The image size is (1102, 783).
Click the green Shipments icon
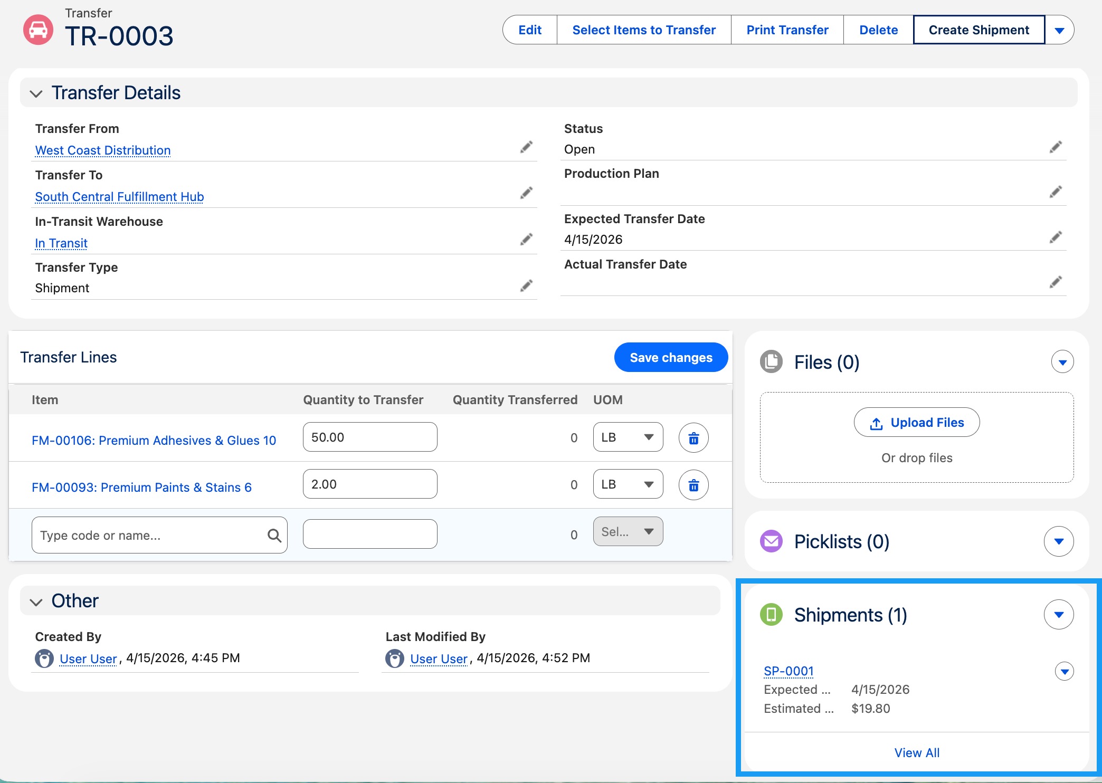(771, 615)
